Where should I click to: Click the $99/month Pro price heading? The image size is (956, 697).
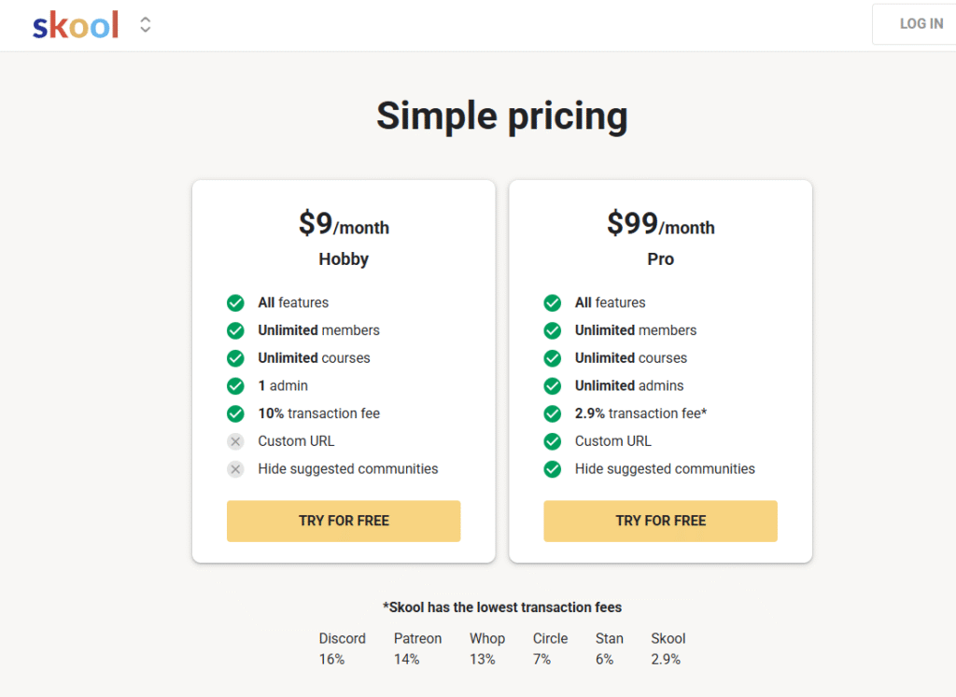click(x=660, y=225)
